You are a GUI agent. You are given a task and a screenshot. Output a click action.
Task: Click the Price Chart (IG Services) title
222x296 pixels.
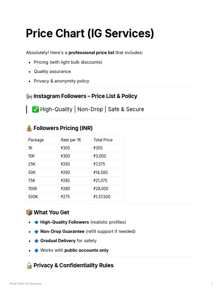pyautogui.click(x=90, y=34)
